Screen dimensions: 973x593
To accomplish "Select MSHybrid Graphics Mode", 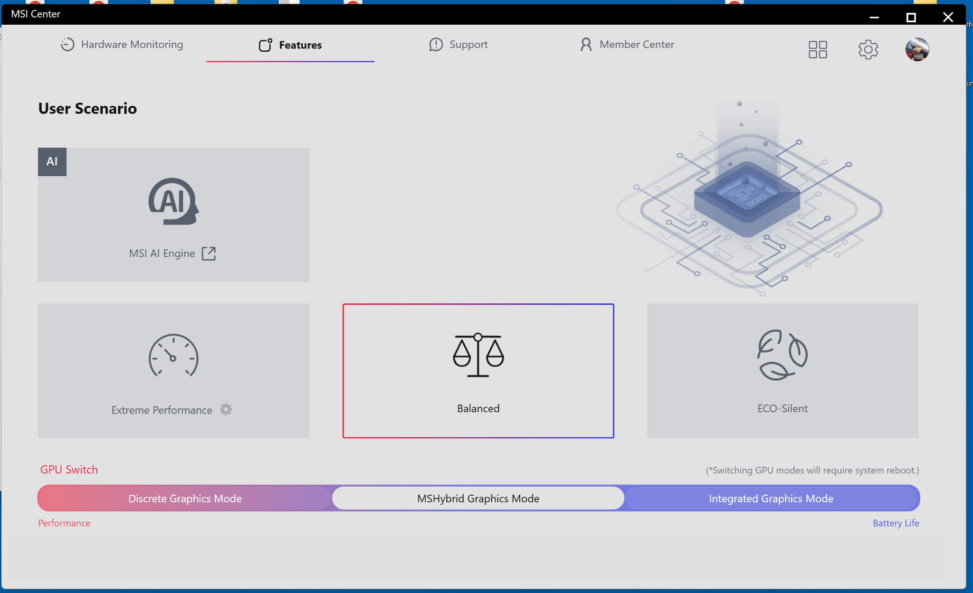I will point(478,499).
